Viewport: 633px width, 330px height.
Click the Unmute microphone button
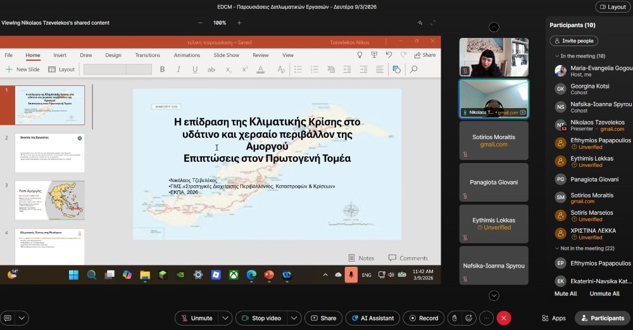pyautogui.click(x=196, y=318)
